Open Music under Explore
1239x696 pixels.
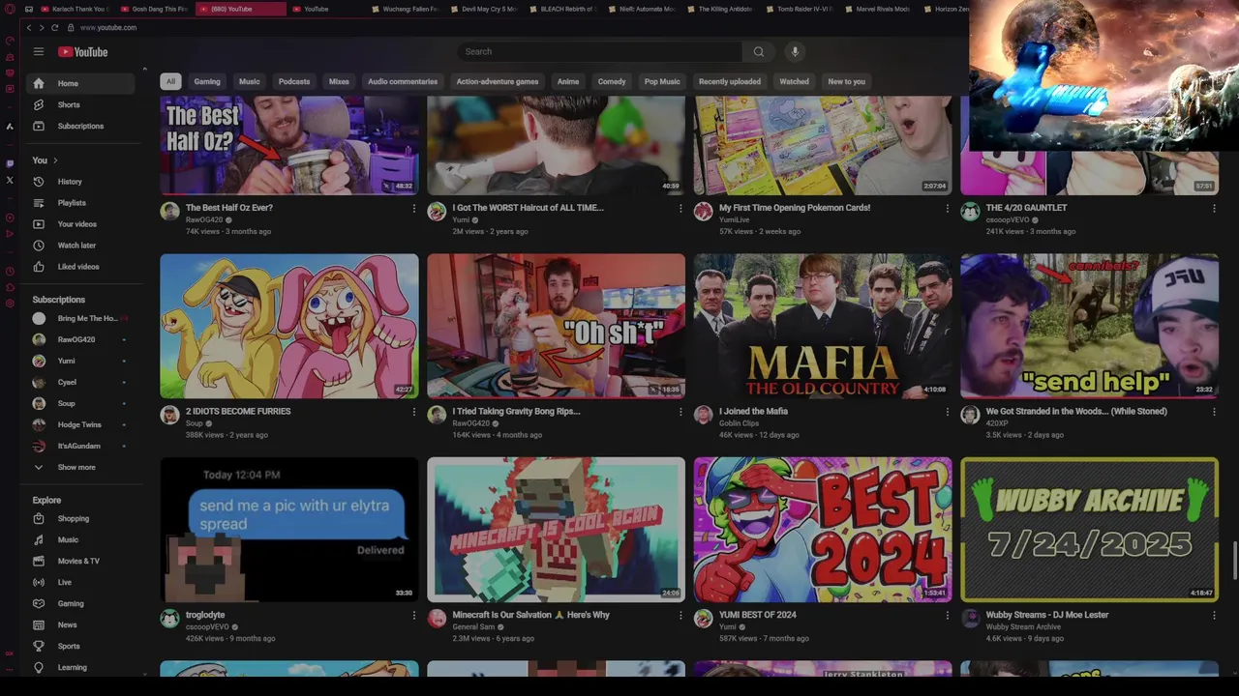tap(80, 540)
